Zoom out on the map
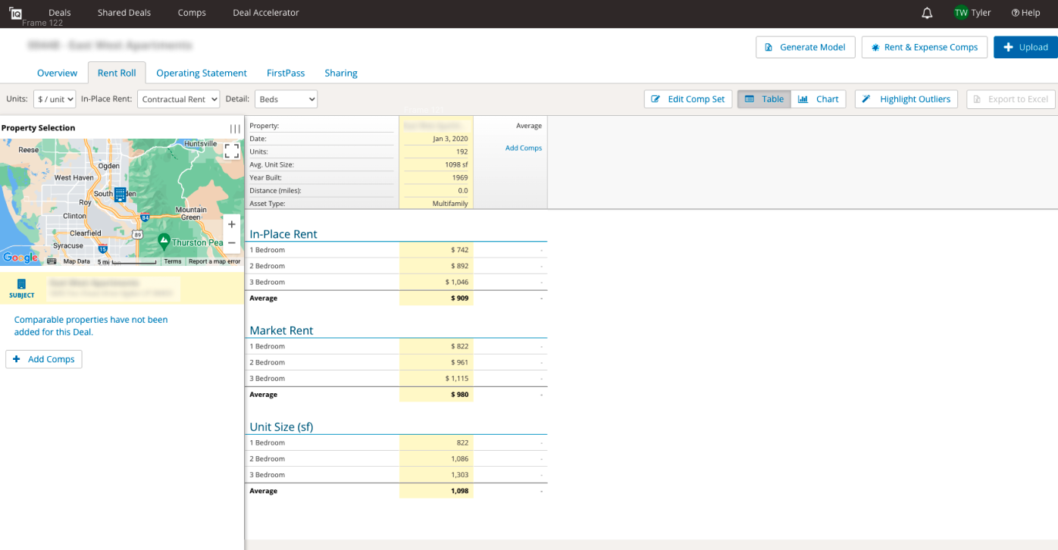1058x550 pixels. (232, 243)
